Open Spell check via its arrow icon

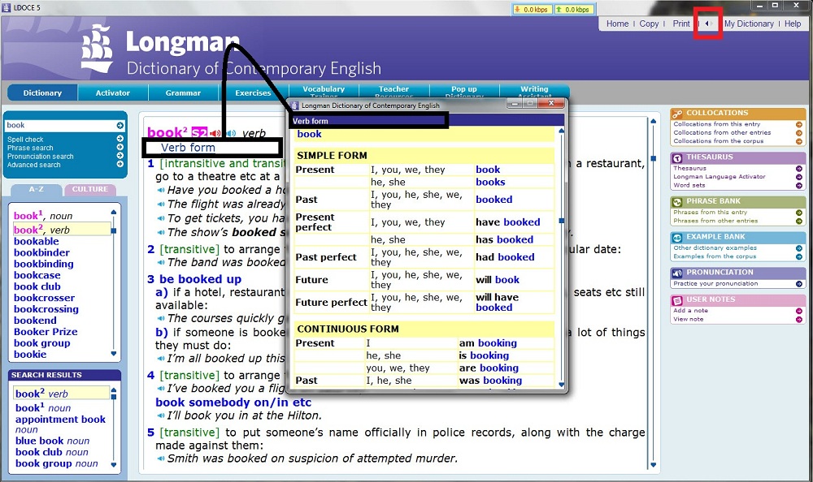coord(120,140)
